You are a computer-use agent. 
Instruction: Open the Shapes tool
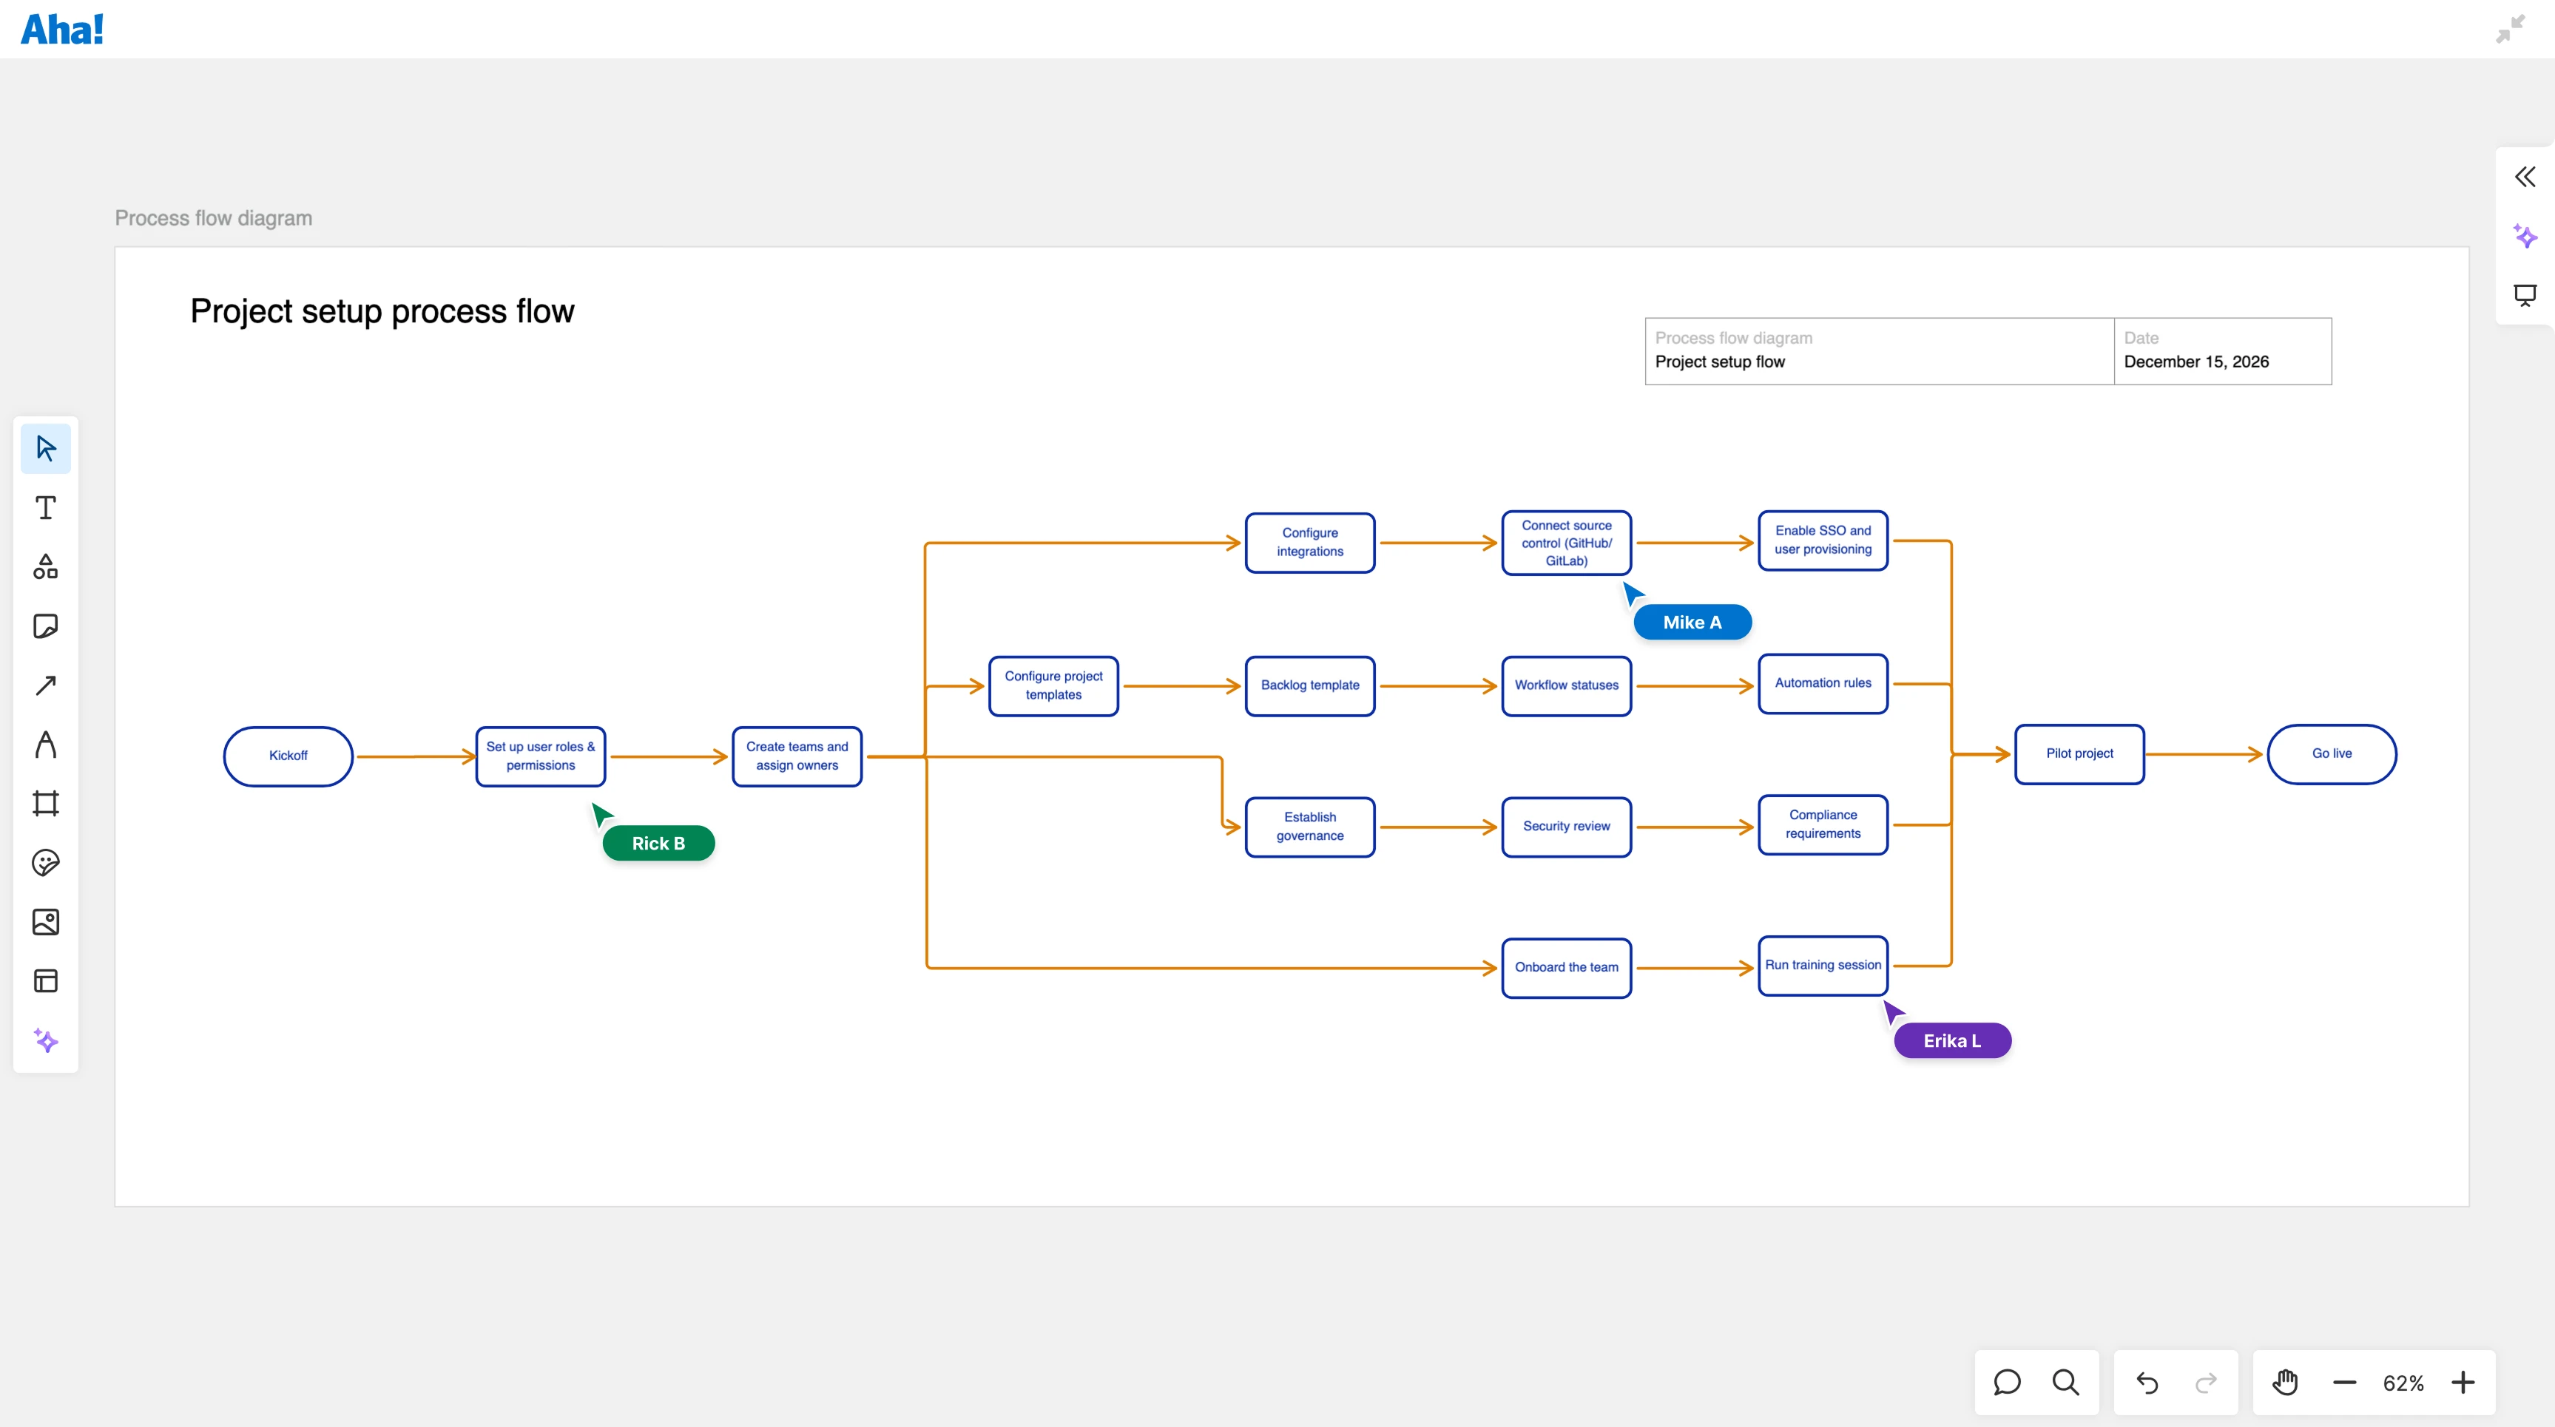[46, 567]
